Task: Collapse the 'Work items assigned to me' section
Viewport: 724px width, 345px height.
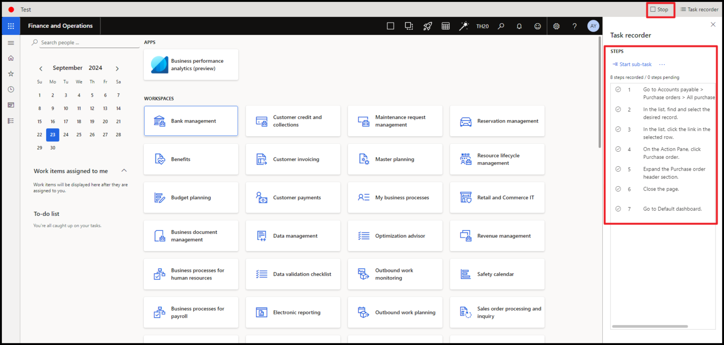Action: click(x=123, y=171)
